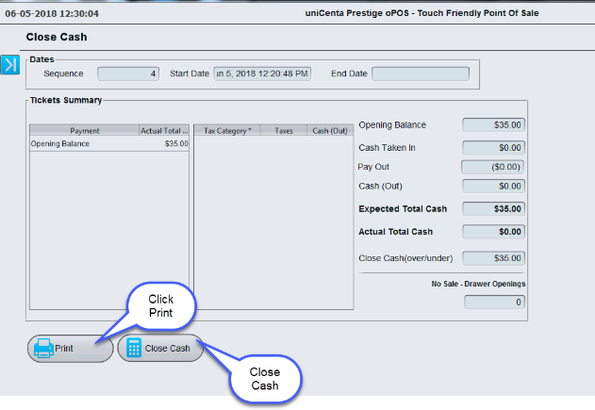Click the Actual Total column header

(x=164, y=130)
